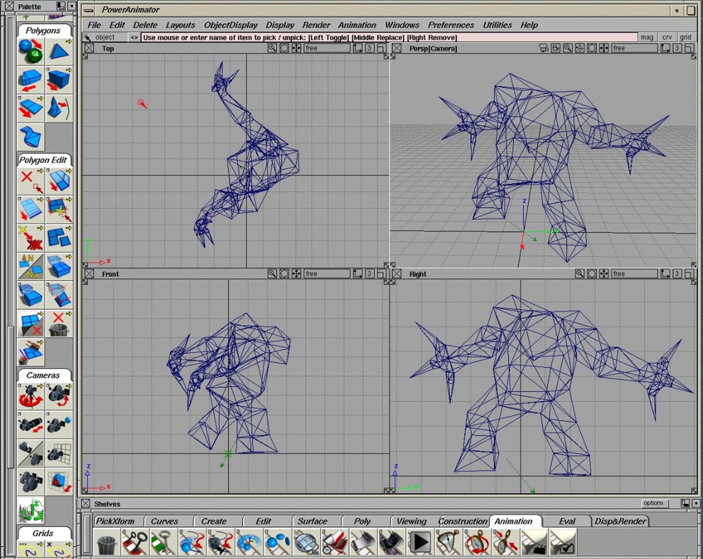Click the pan arrows icon in Front view
Viewport: 703px width, 559px height.
tap(296, 274)
